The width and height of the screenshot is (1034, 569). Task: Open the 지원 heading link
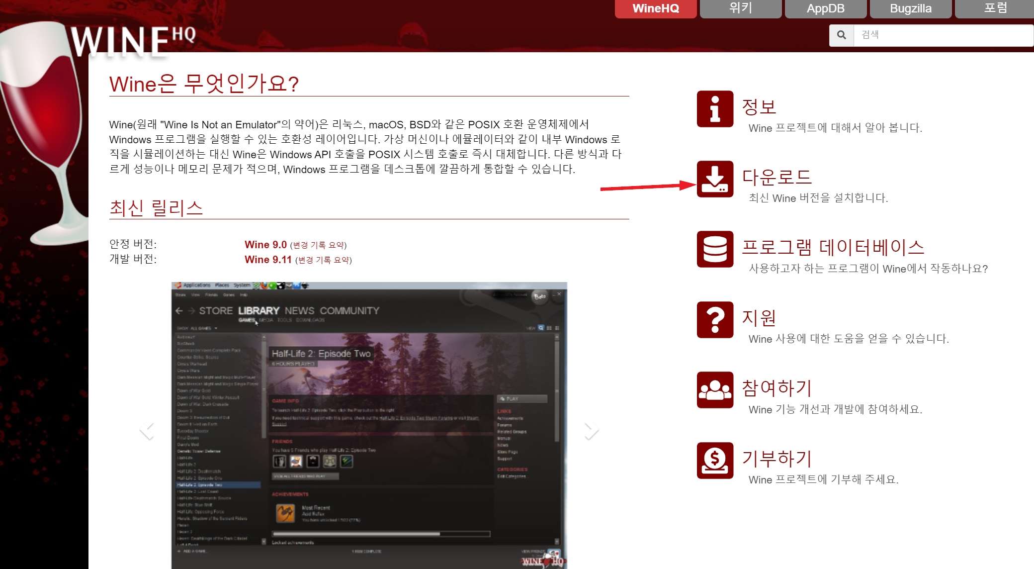[759, 318]
